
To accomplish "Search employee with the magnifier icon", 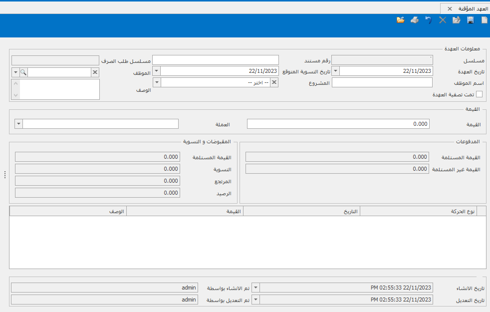I will (23, 72).
